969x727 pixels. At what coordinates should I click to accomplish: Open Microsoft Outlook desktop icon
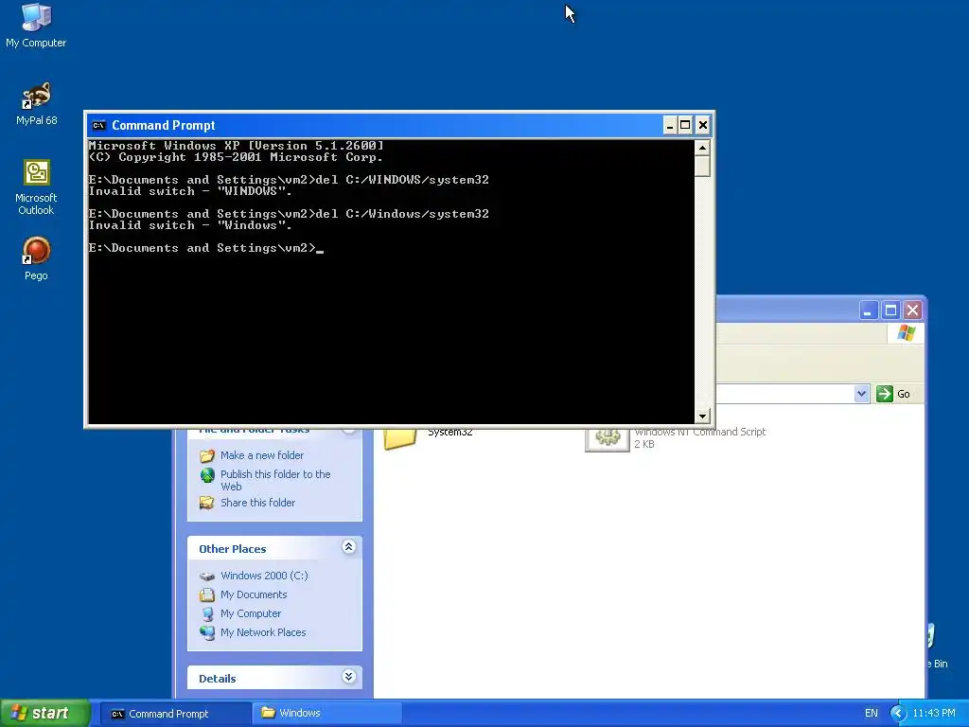click(36, 186)
